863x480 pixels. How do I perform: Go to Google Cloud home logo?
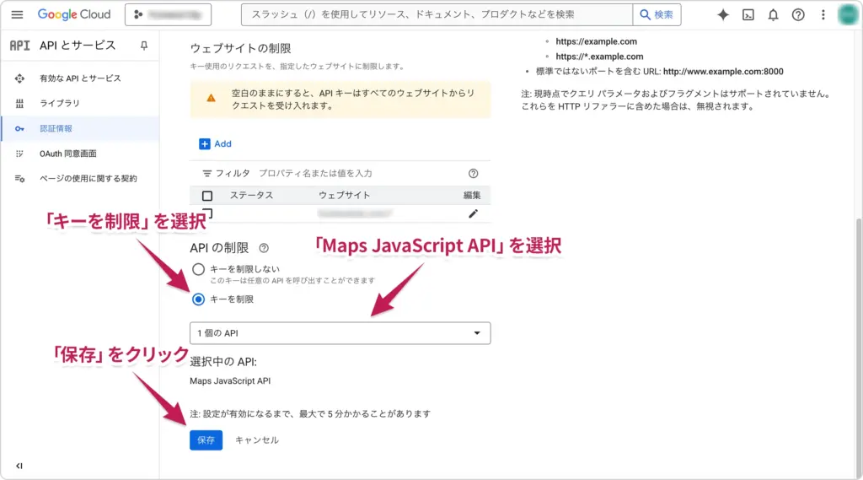[x=74, y=14]
